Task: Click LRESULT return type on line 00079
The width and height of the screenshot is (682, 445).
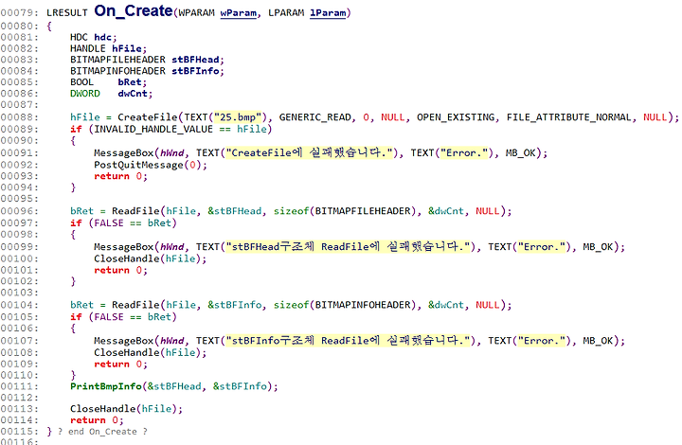Action: pos(67,13)
